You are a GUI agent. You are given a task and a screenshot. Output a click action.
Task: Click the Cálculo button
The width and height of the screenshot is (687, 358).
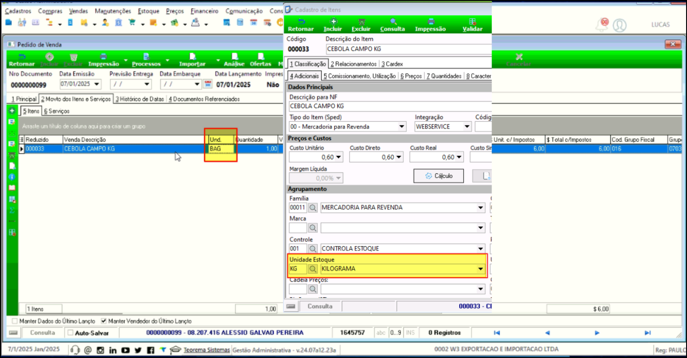coord(439,176)
